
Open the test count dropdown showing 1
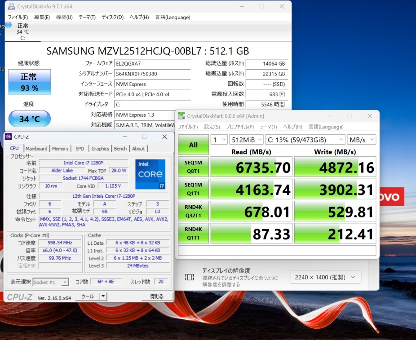click(x=219, y=140)
